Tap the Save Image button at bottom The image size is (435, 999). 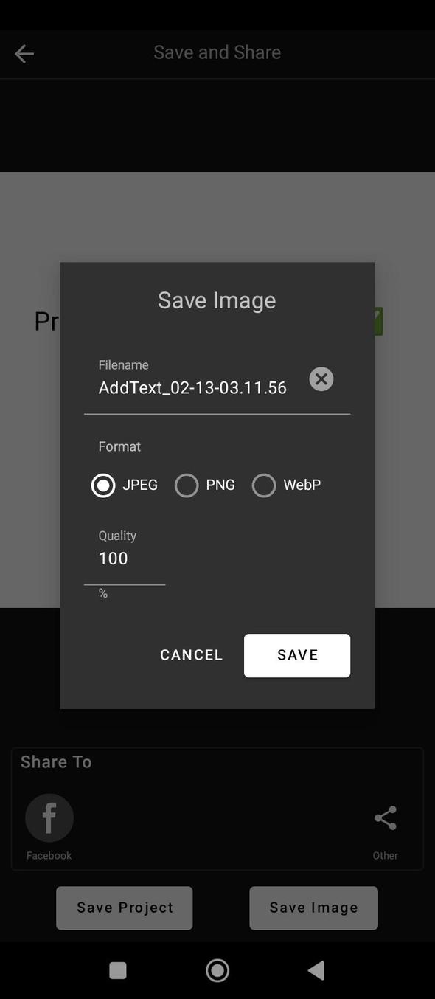pos(313,908)
